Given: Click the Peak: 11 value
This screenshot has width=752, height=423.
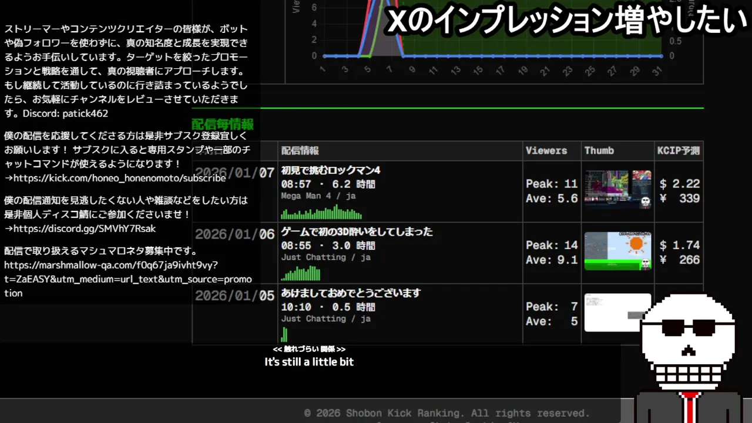Looking at the screenshot, I should 552,184.
